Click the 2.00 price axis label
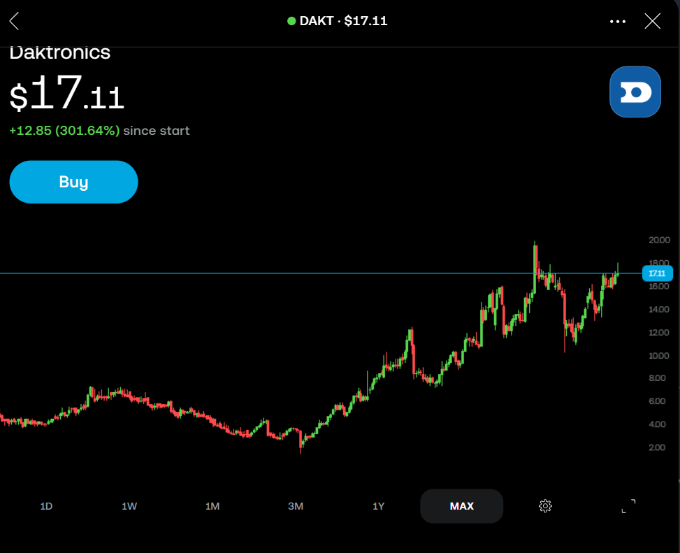Viewport: 680px width, 553px height. [657, 447]
